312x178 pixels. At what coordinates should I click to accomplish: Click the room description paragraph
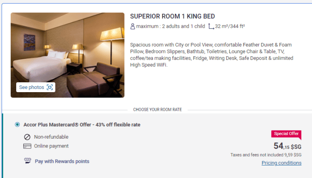click(212, 55)
